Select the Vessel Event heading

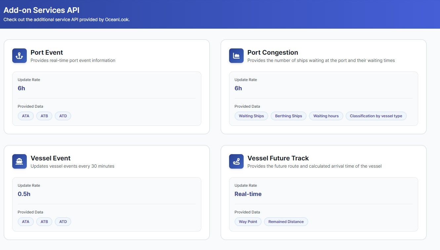pyautogui.click(x=50, y=158)
